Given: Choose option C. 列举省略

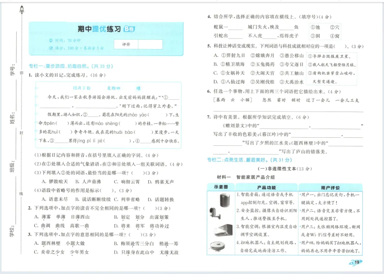Looking at the screenshot, I should tap(127, 199).
